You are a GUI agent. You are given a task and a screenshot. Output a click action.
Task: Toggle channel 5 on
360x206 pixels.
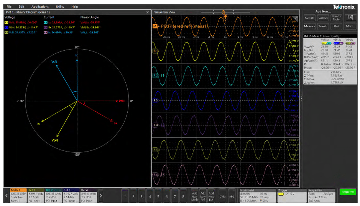pyautogui.click(x=158, y=196)
